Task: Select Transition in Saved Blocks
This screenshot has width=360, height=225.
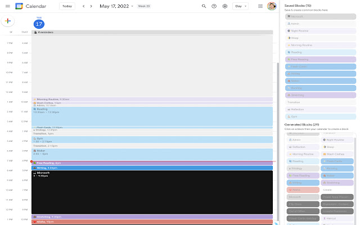Action: coord(321,102)
